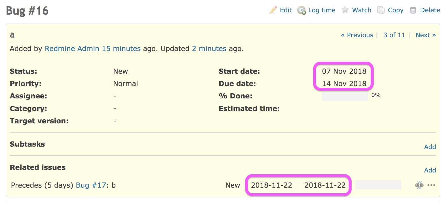
Task: Click the Bug #17 row progress bar
Action: (x=378, y=185)
